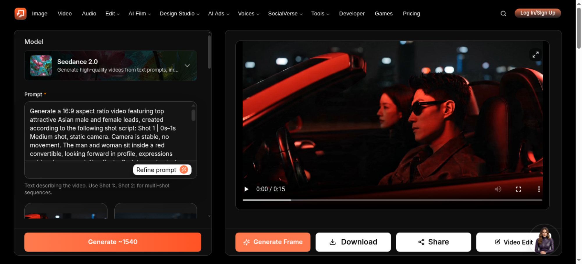Open the Developer page
582x264 pixels.
(352, 13)
